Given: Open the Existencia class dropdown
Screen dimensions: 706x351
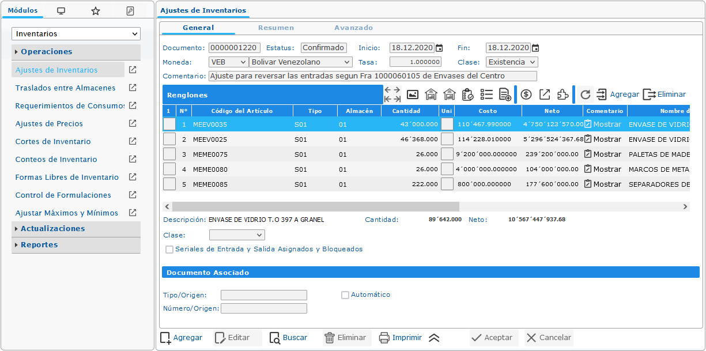Looking at the screenshot, I should pyautogui.click(x=512, y=62).
